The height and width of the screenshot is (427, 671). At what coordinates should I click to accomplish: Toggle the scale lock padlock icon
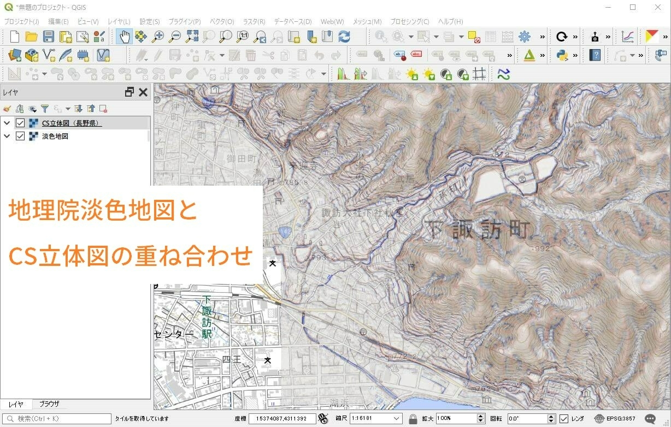(413, 419)
